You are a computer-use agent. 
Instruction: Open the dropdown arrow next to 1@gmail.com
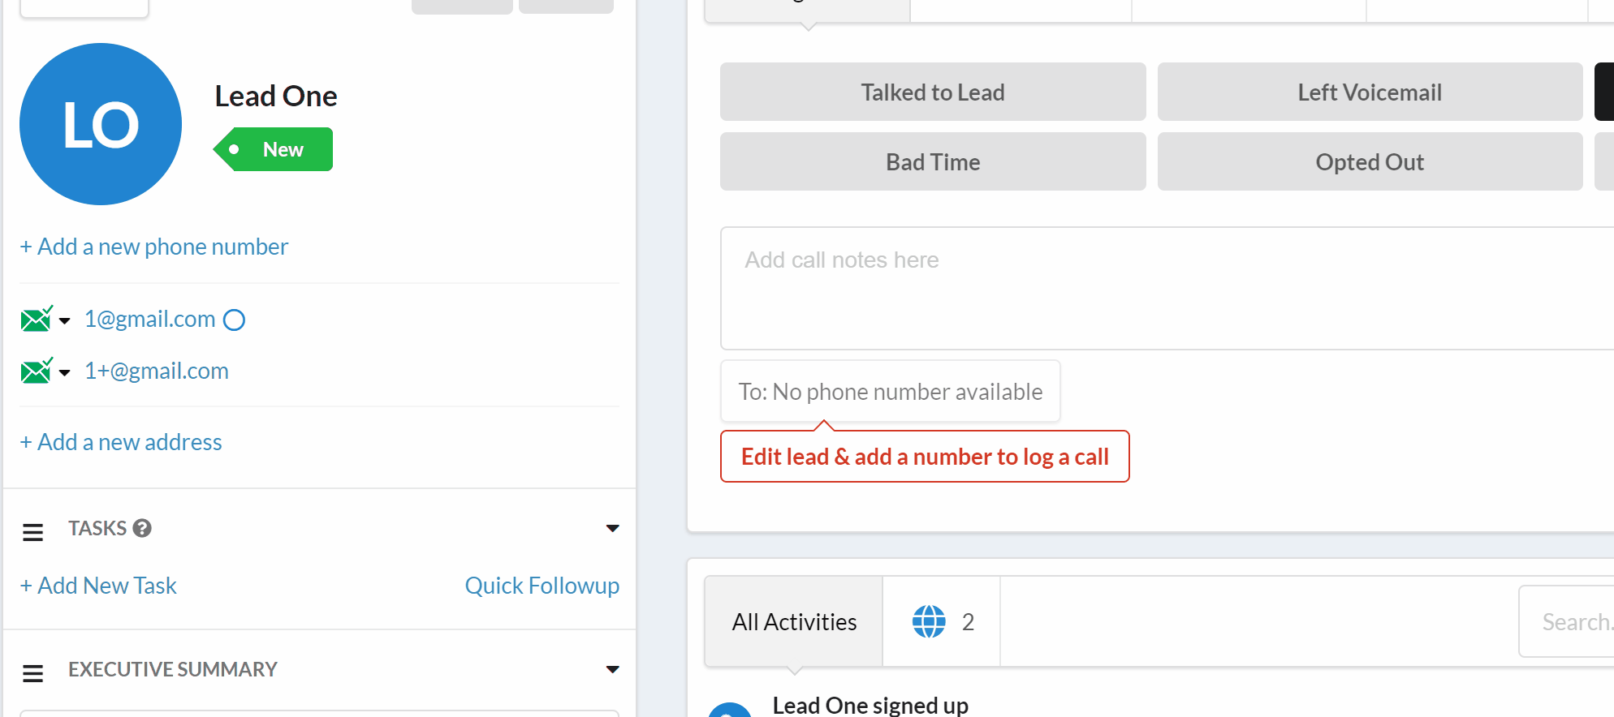coord(65,321)
